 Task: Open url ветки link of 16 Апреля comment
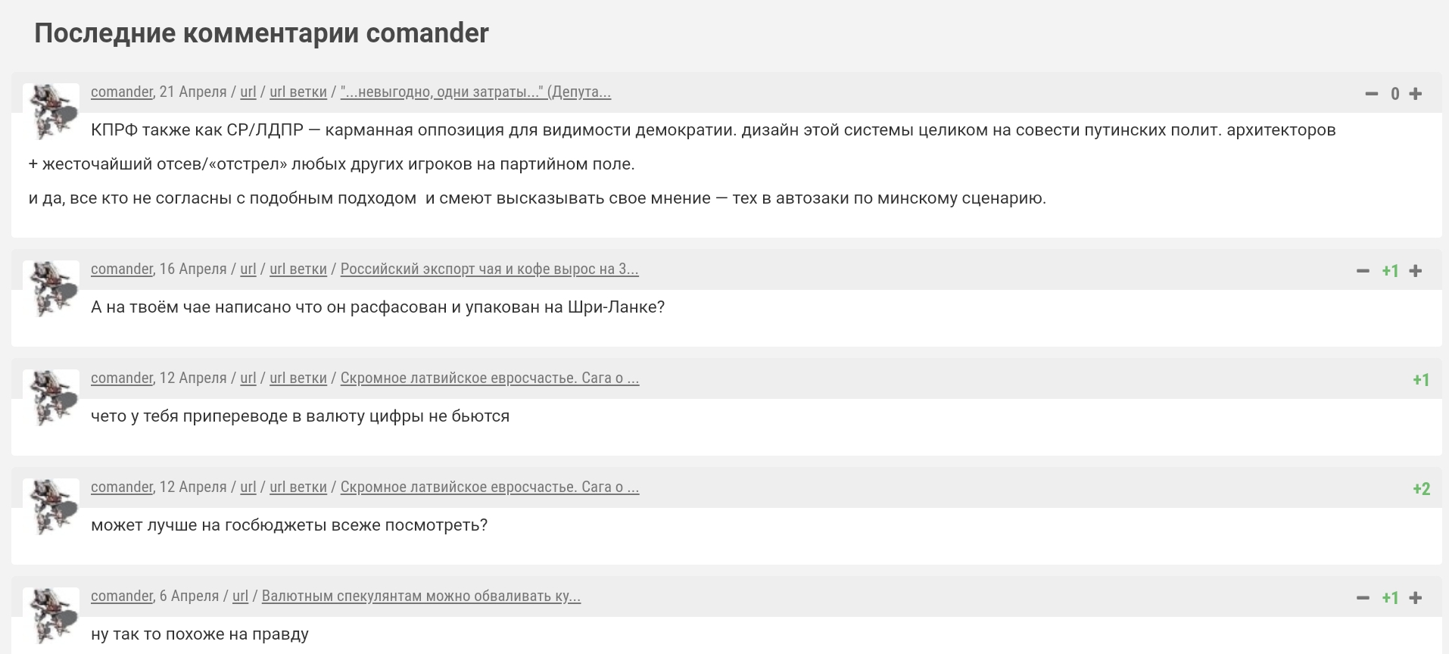(298, 269)
